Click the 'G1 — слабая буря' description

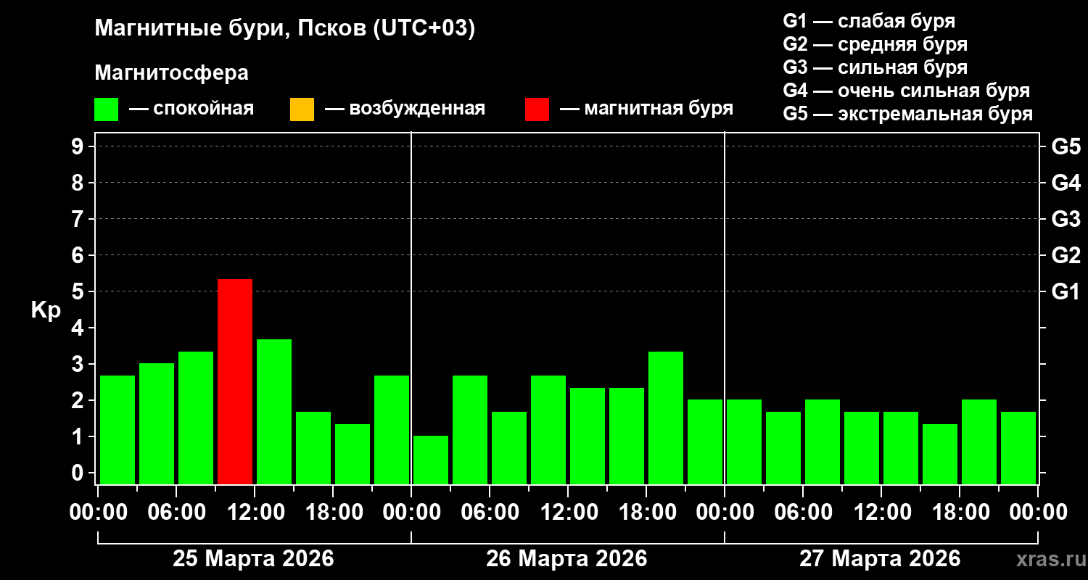tap(869, 21)
